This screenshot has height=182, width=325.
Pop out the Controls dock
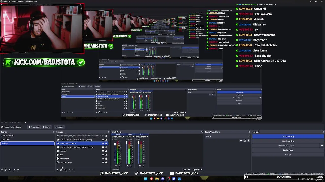[323, 132]
